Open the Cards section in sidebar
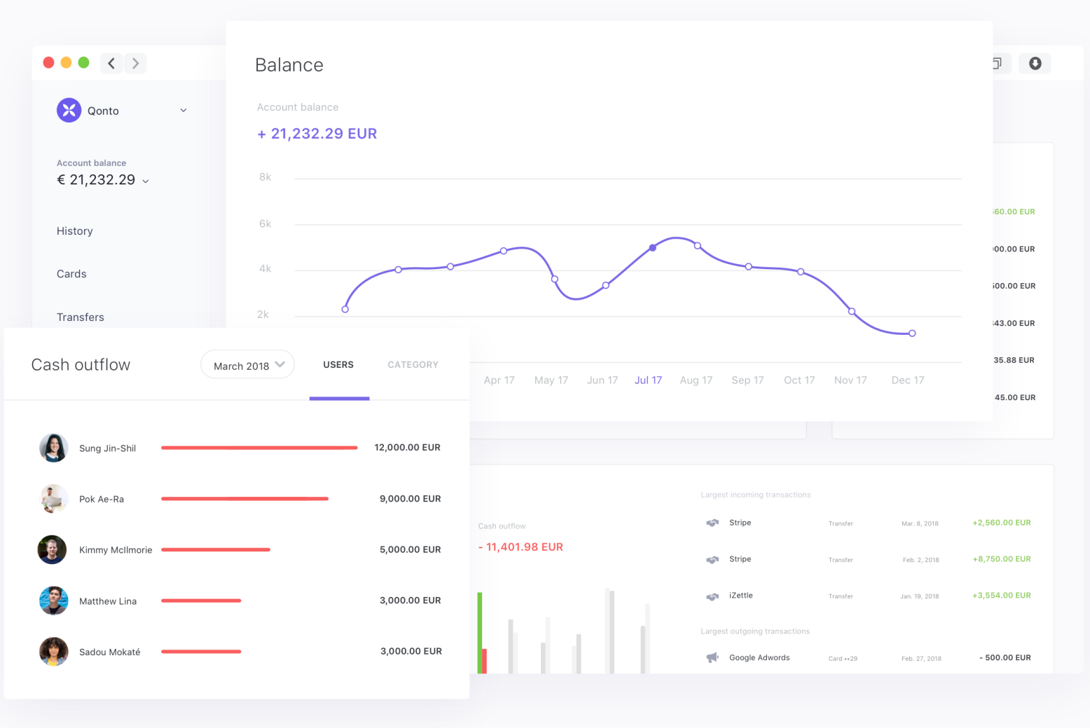 (x=71, y=274)
